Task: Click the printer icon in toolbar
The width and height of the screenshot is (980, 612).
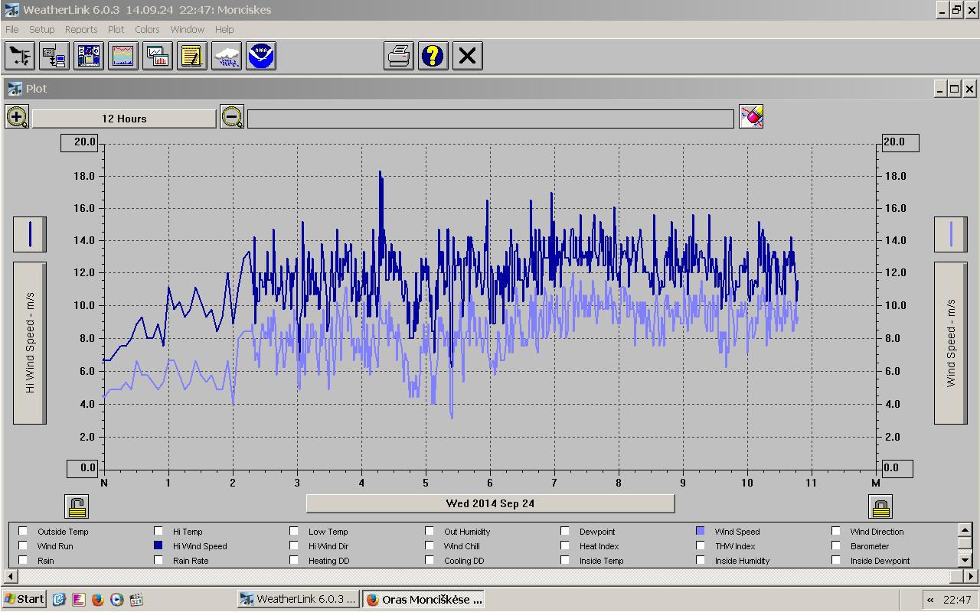Action: [399, 56]
